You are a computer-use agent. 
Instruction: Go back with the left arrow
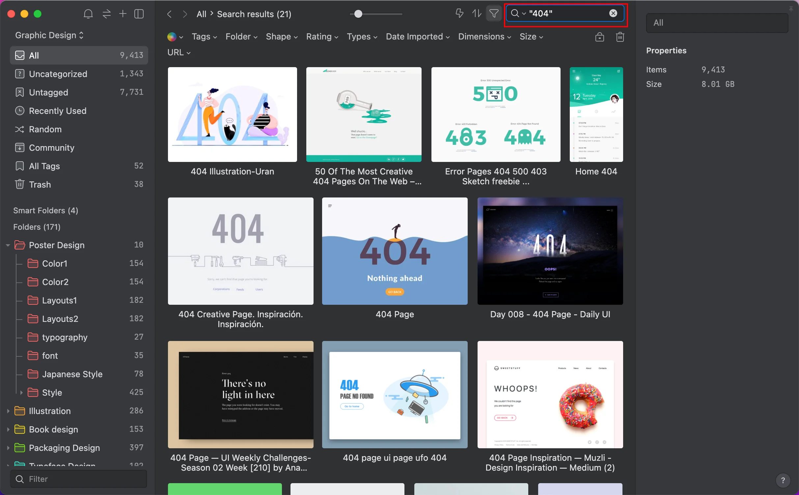tap(169, 14)
